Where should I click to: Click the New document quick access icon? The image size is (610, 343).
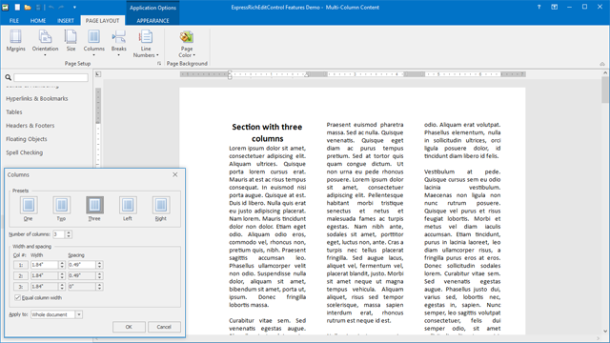click(x=17, y=7)
